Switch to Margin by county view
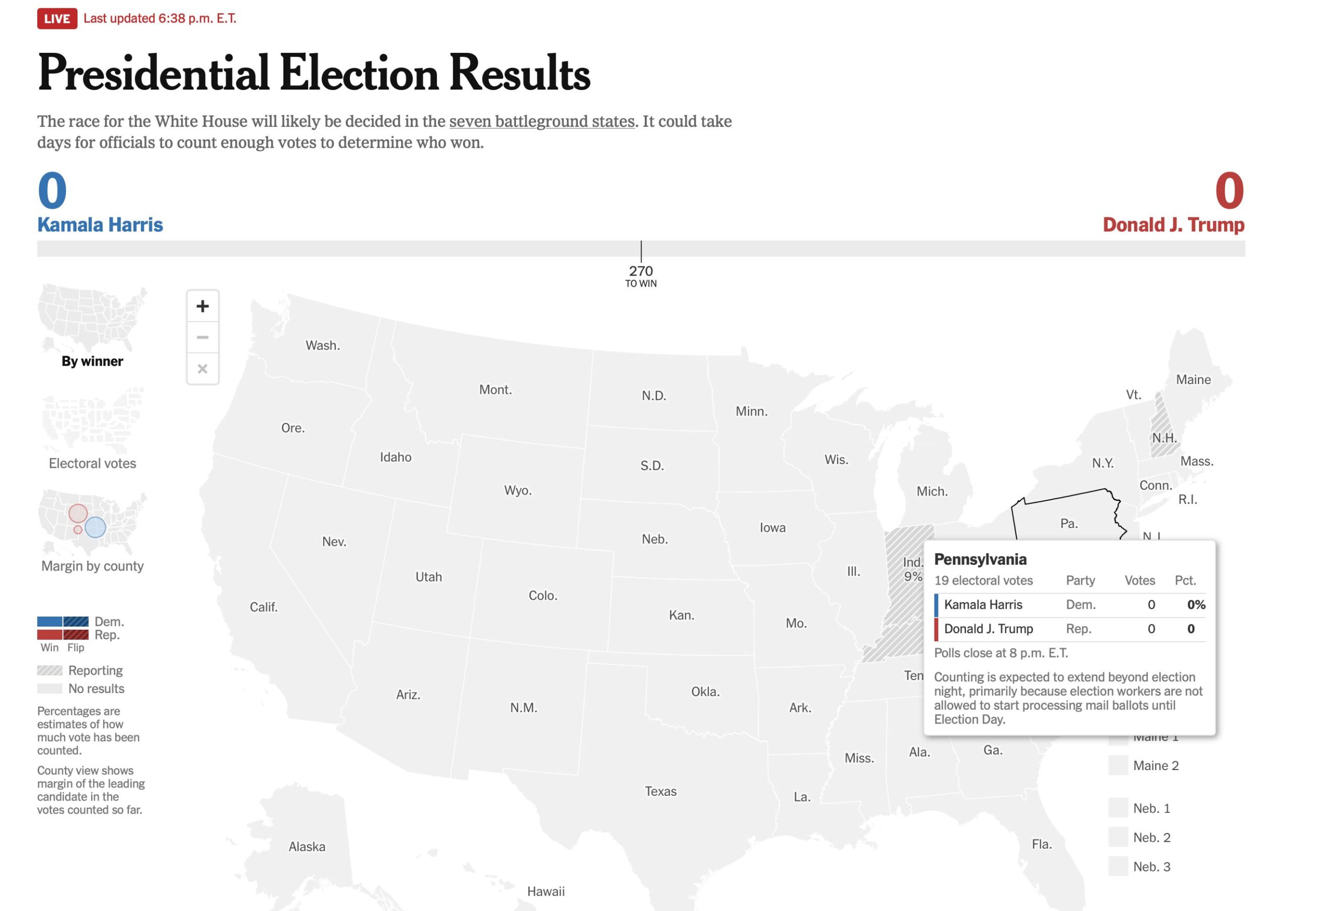 (92, 531)
